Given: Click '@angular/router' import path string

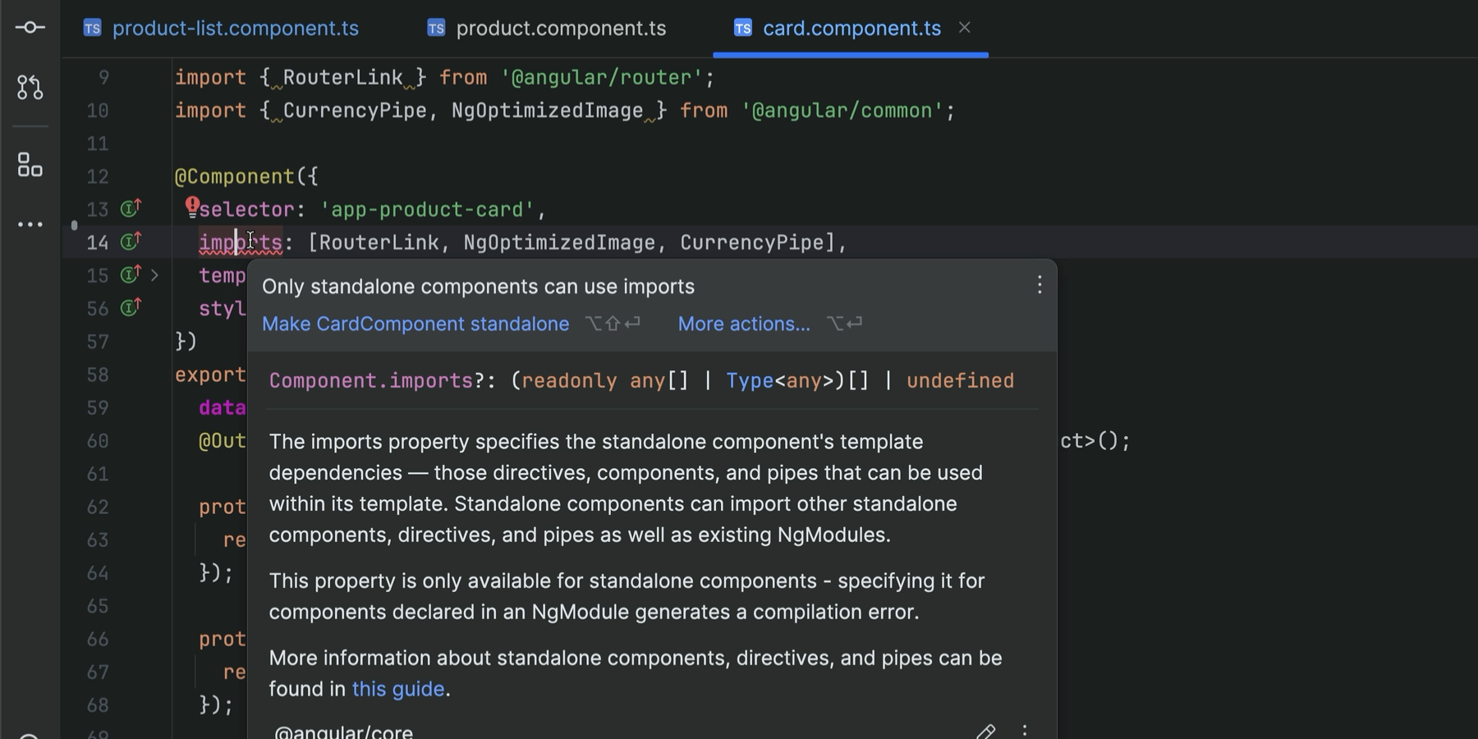Looking at the screenshot, I should click(601, 77).
